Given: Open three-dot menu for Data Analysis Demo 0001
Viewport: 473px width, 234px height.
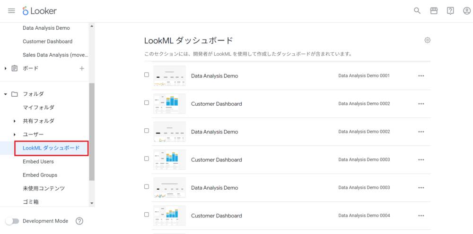Looking at the screenshot, I should (x=421, y=76).
